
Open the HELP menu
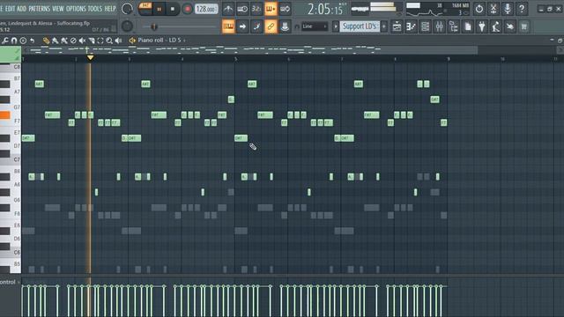pos(110,9)
